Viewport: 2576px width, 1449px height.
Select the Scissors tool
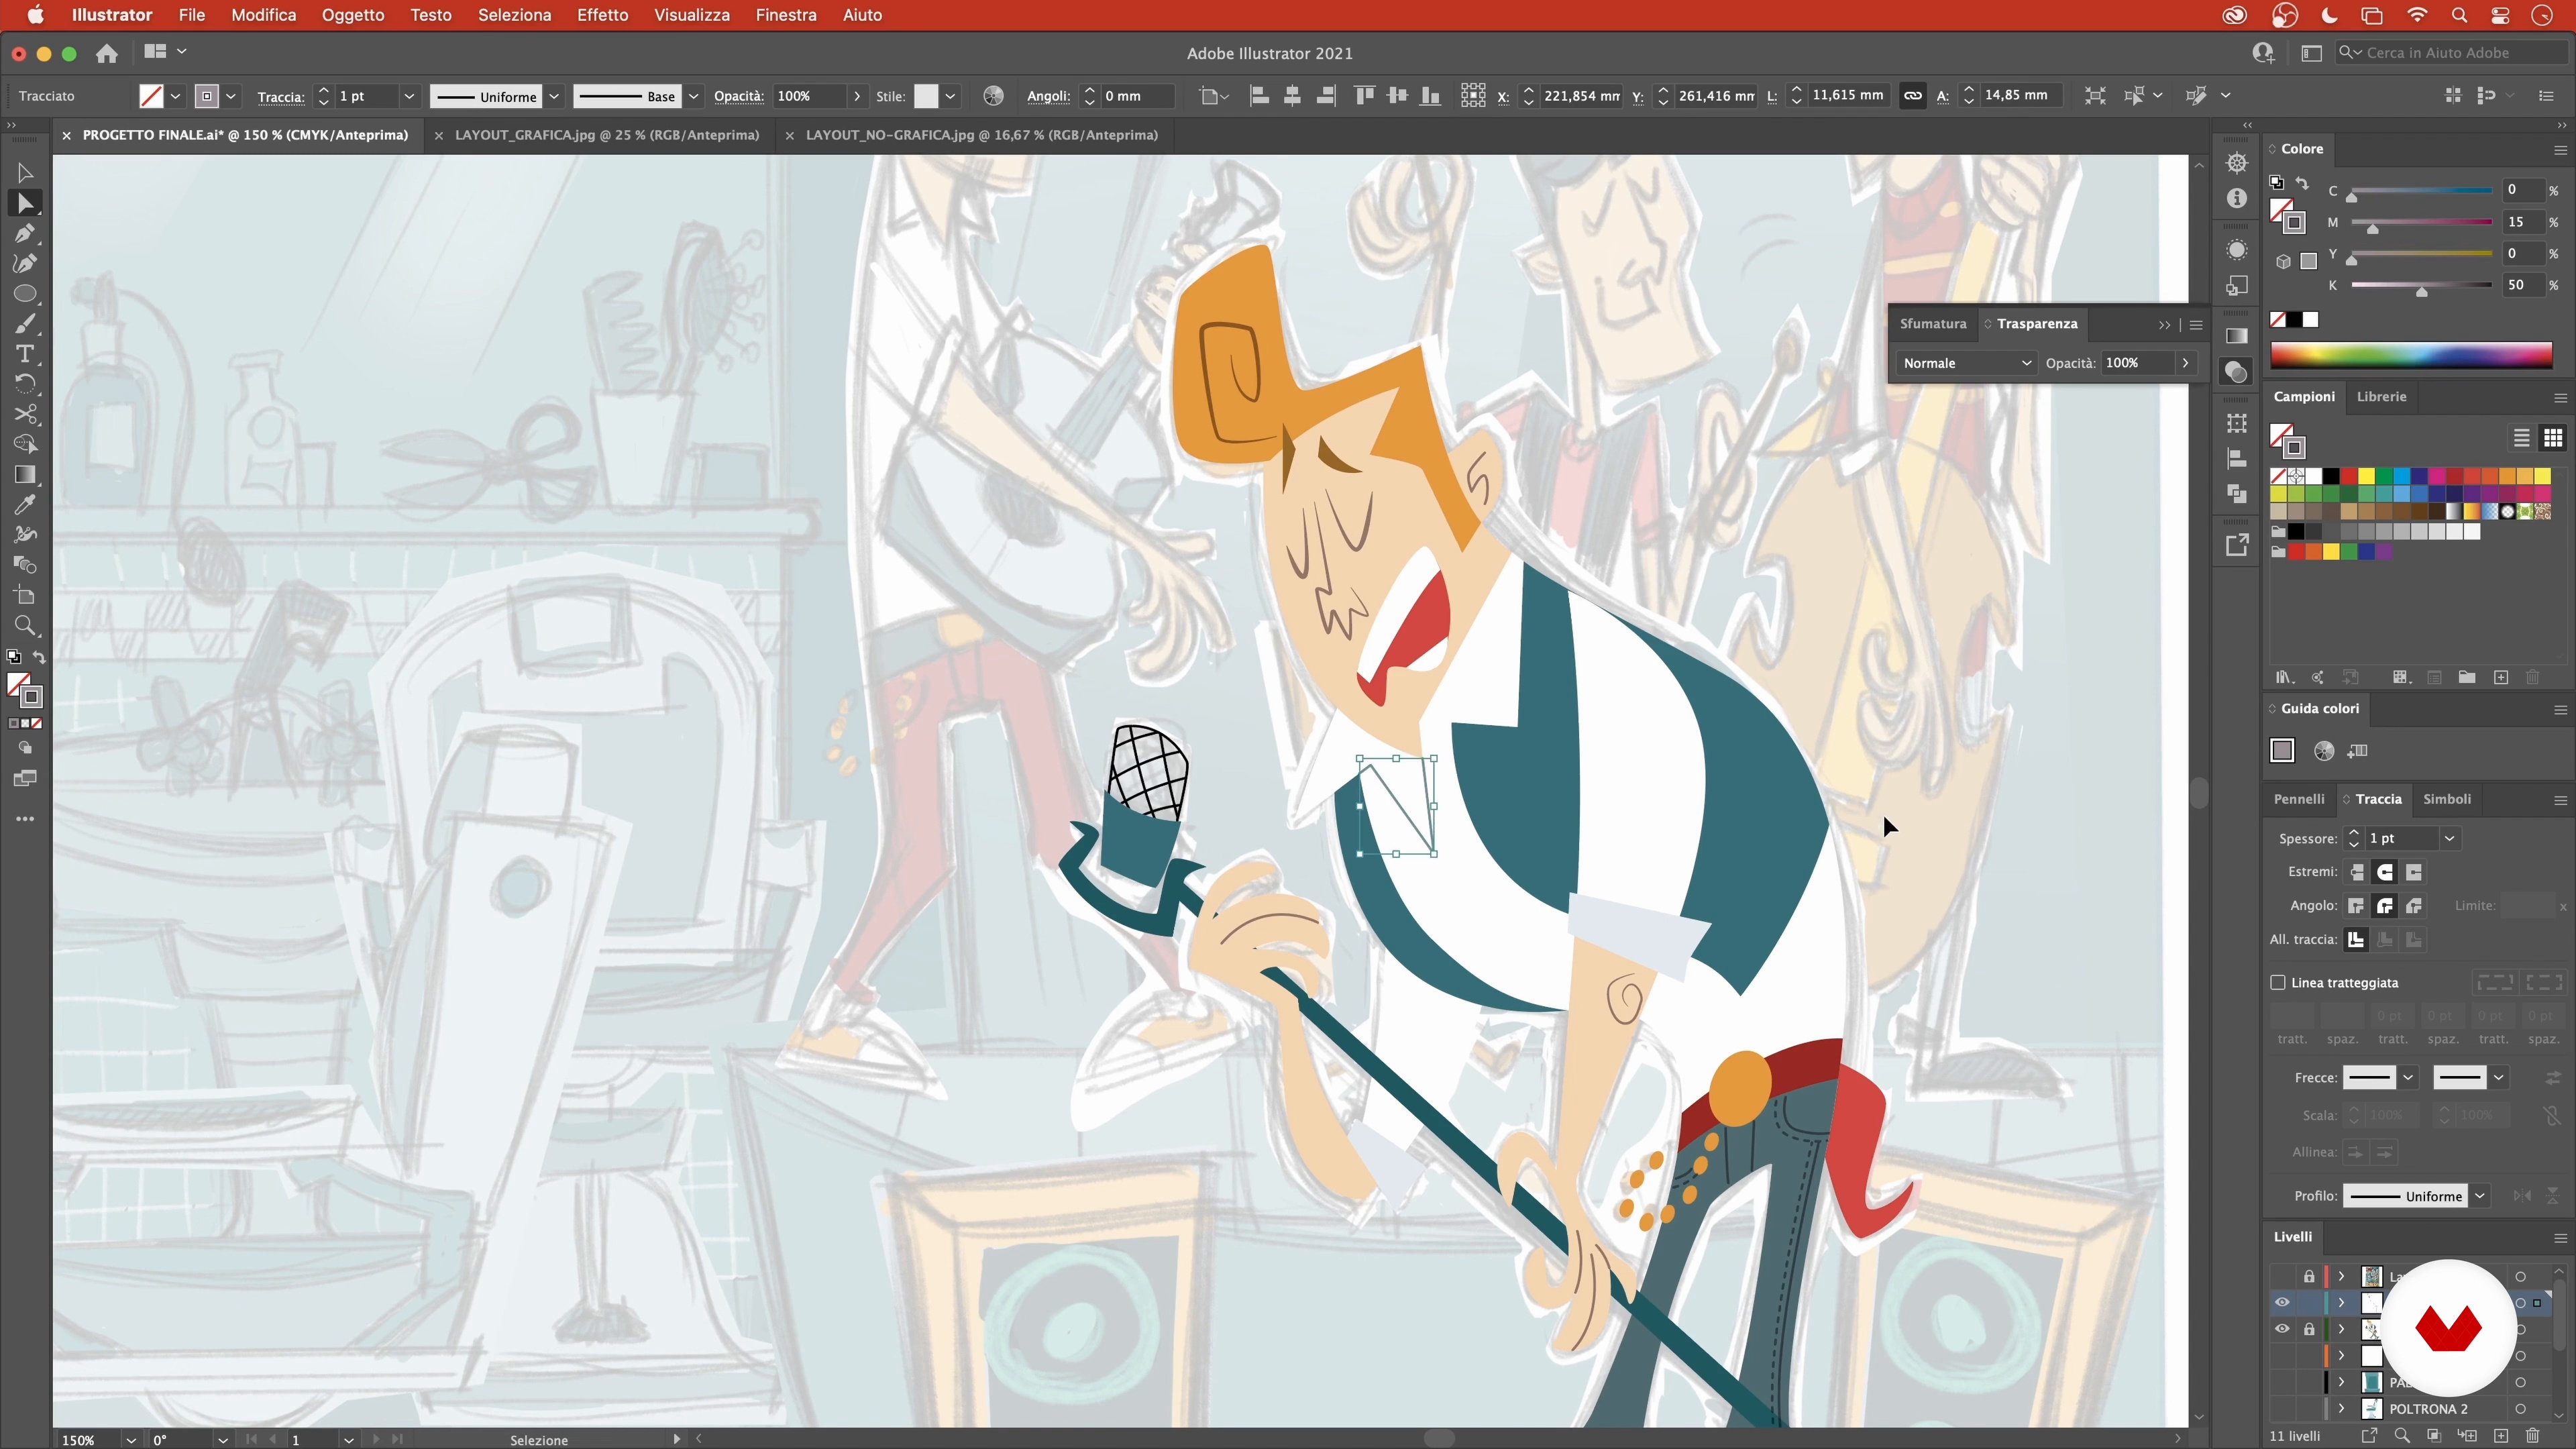tap(25, 414)
